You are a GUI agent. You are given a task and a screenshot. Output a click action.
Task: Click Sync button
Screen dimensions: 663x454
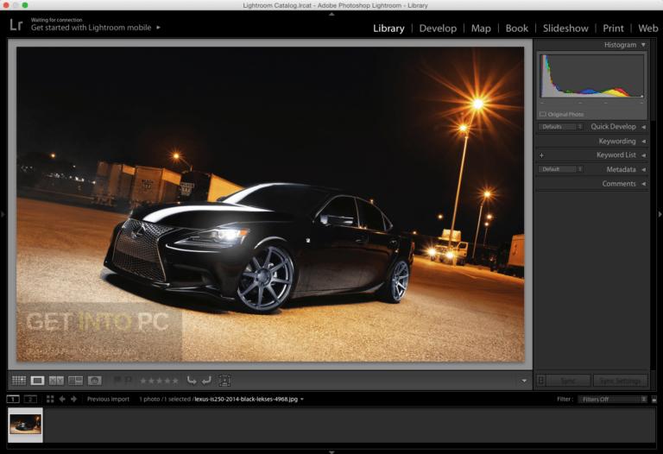pos(568,381)
